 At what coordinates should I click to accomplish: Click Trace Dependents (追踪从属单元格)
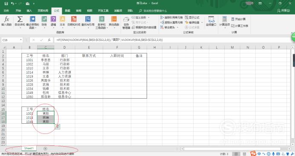click(x=171, y=22)
